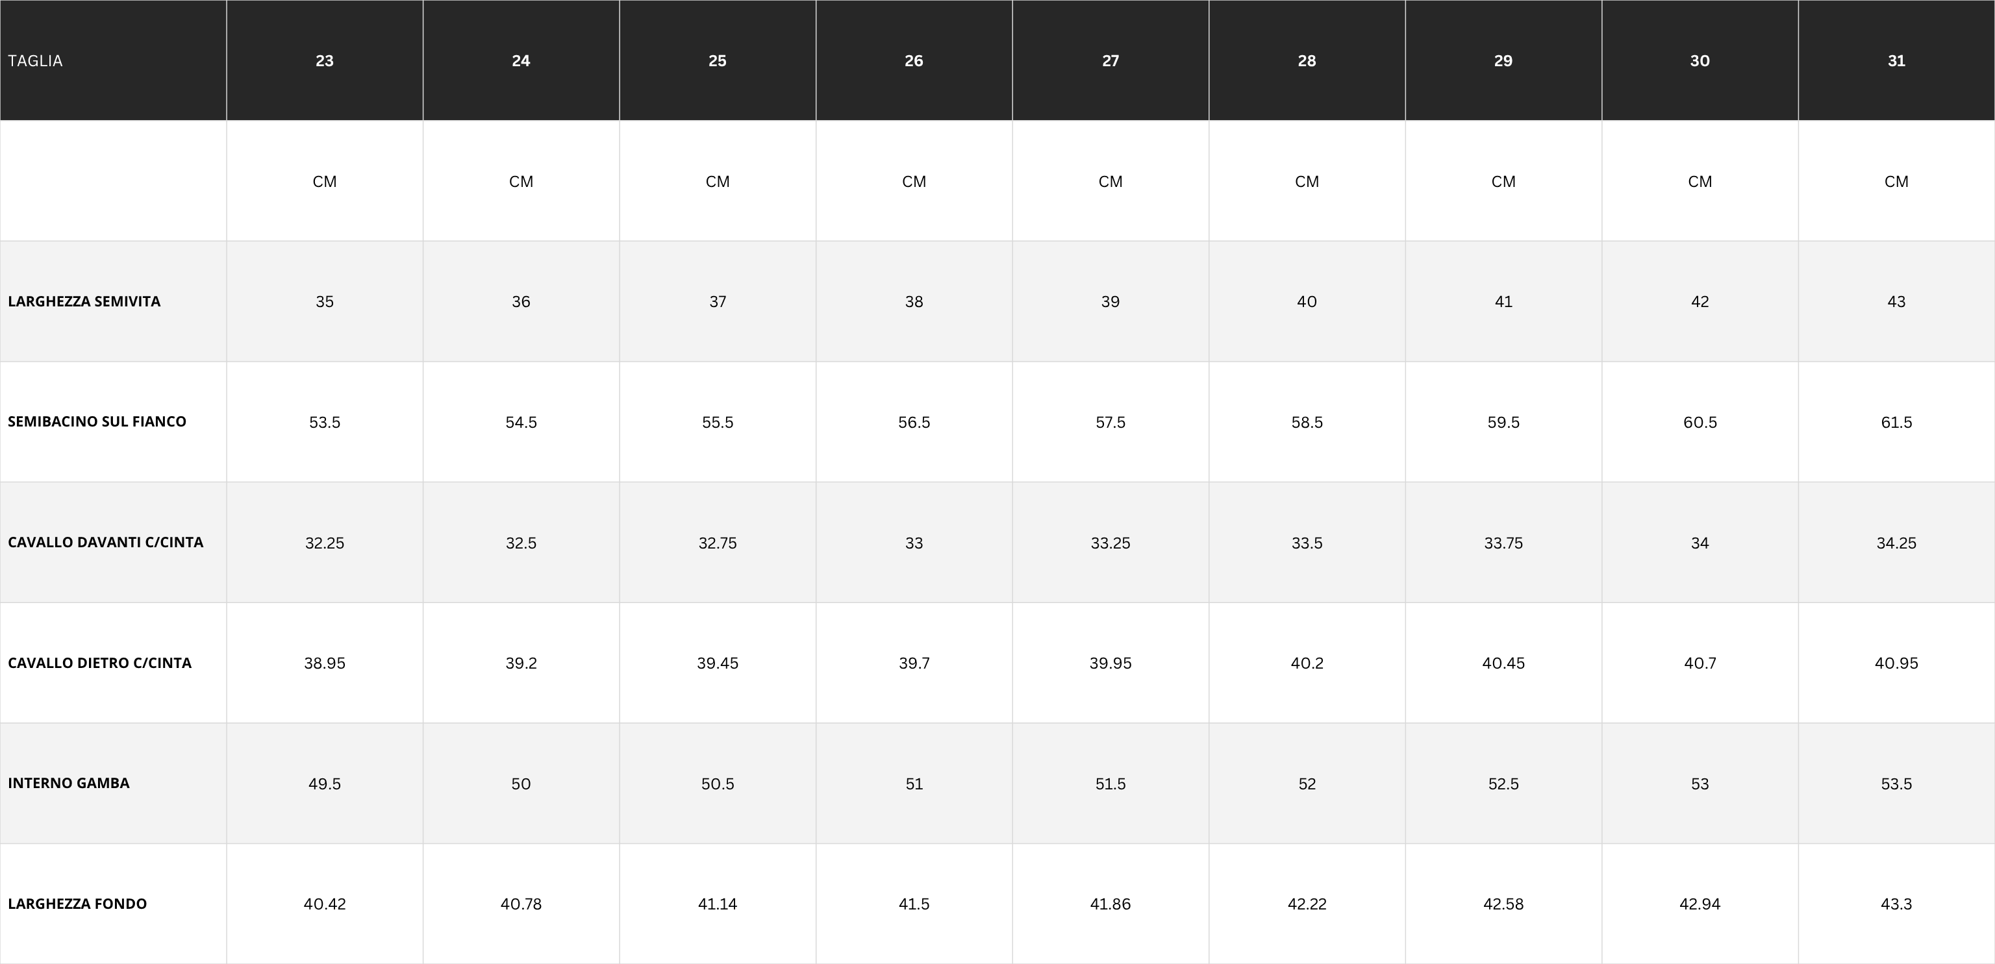Click the INTERNO GAMBA row label
Screen dimensions: 1995x964
coord(69,783)
